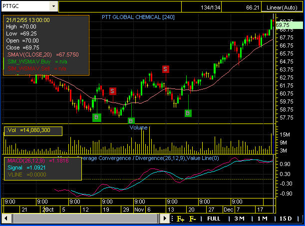The image size is (305, 226).
Task: Click the 69.75 price label
Action: pos(289,25)
